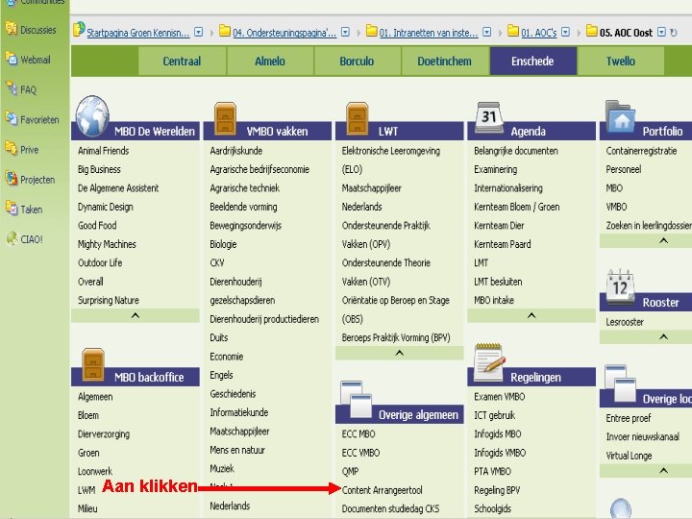The image size is (692, 519).
Task: Open Elektronische Leeromgeving (ELO) link
Action: click(x=390, y=160)
